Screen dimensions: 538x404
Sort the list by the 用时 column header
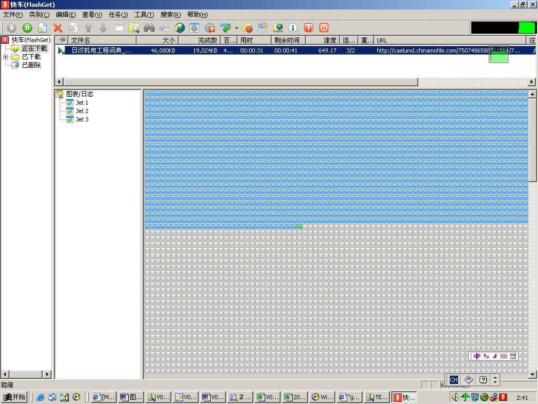(x=254, y=40)
